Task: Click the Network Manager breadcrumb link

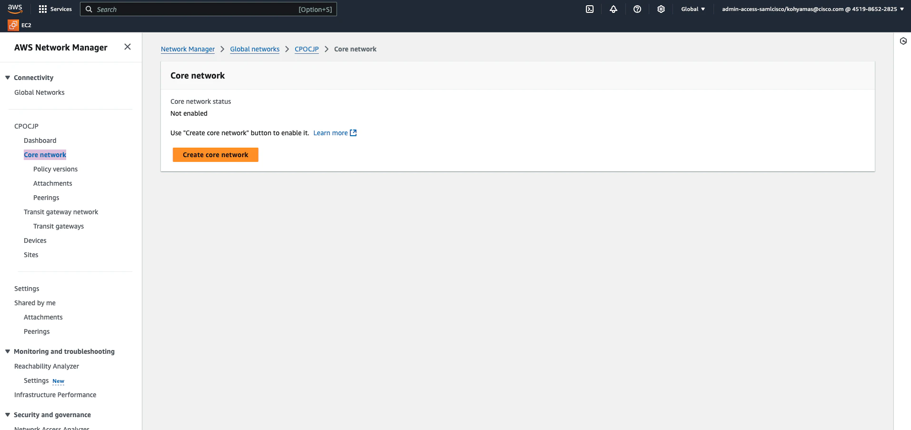Action: coord(188,49)
